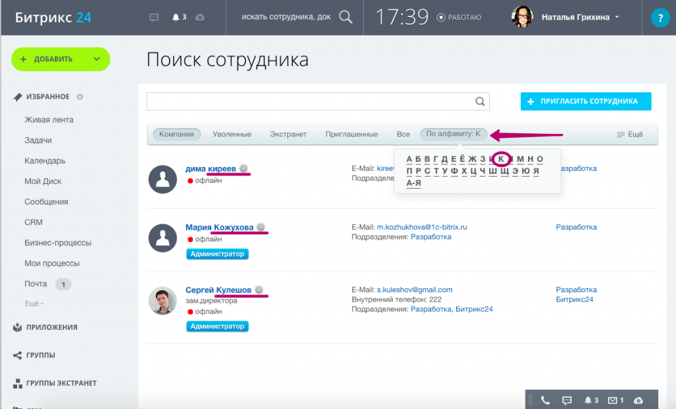
Task: Click gear icon next to Мария Кожухова
Action: click(x=260, y=227)
